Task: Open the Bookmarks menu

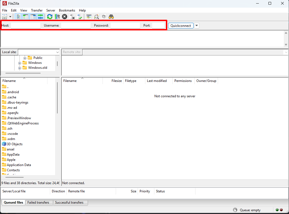Action: click(x=67, y=10)
